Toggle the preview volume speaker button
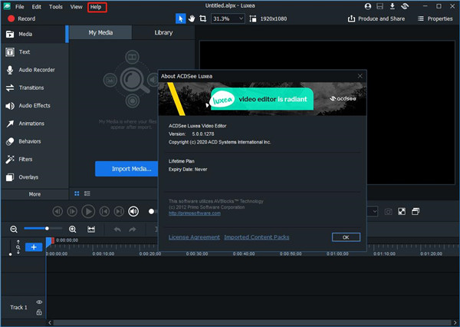 pos(133,211)
